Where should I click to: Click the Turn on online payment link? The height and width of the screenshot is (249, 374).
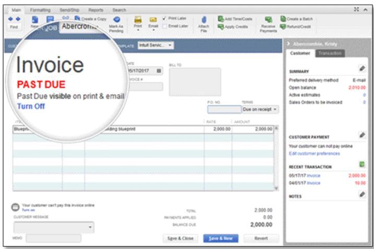(28, 210)
